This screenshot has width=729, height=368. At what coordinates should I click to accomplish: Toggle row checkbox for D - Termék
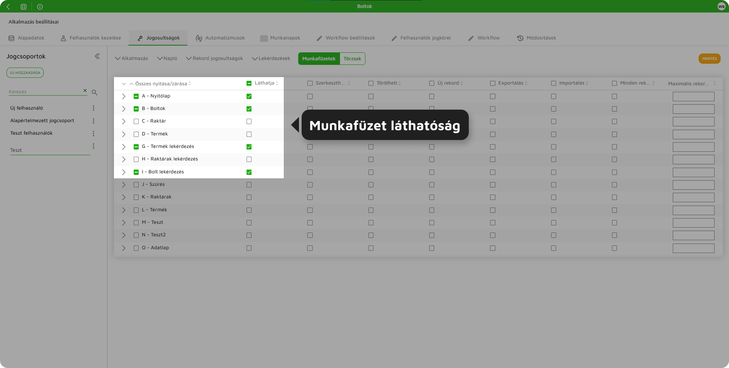tap(136, 134)
